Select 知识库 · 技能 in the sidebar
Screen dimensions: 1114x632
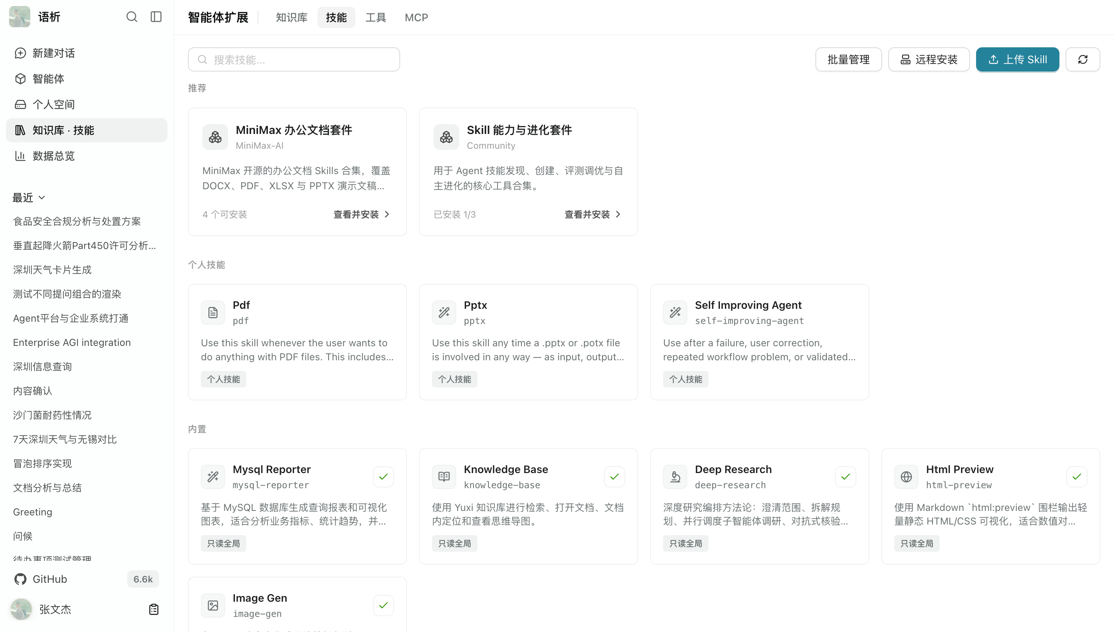coord(87,130)
